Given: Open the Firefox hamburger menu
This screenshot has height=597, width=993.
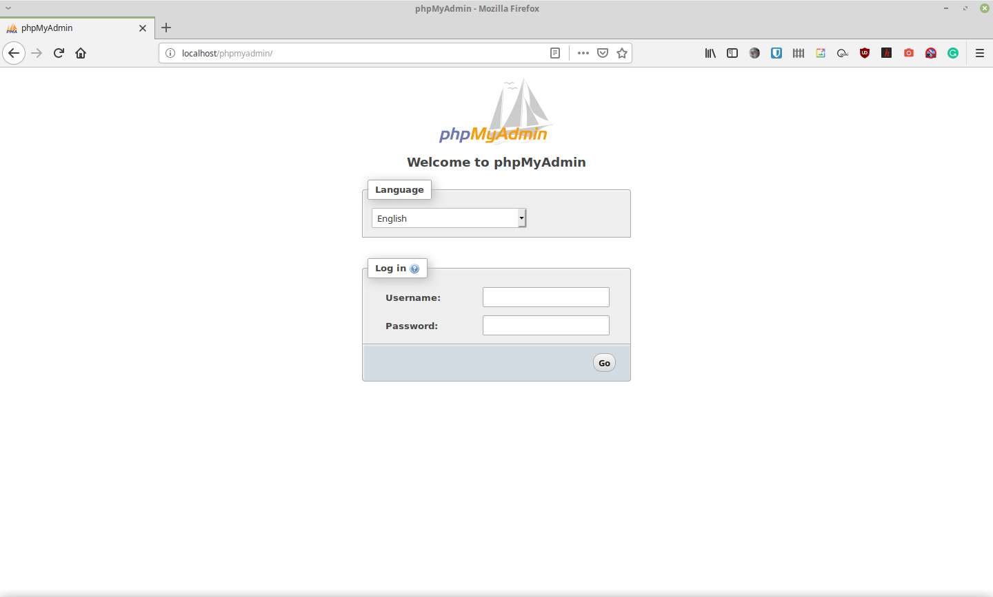Looking at the screenshot, I should click(x=980, y=53).
